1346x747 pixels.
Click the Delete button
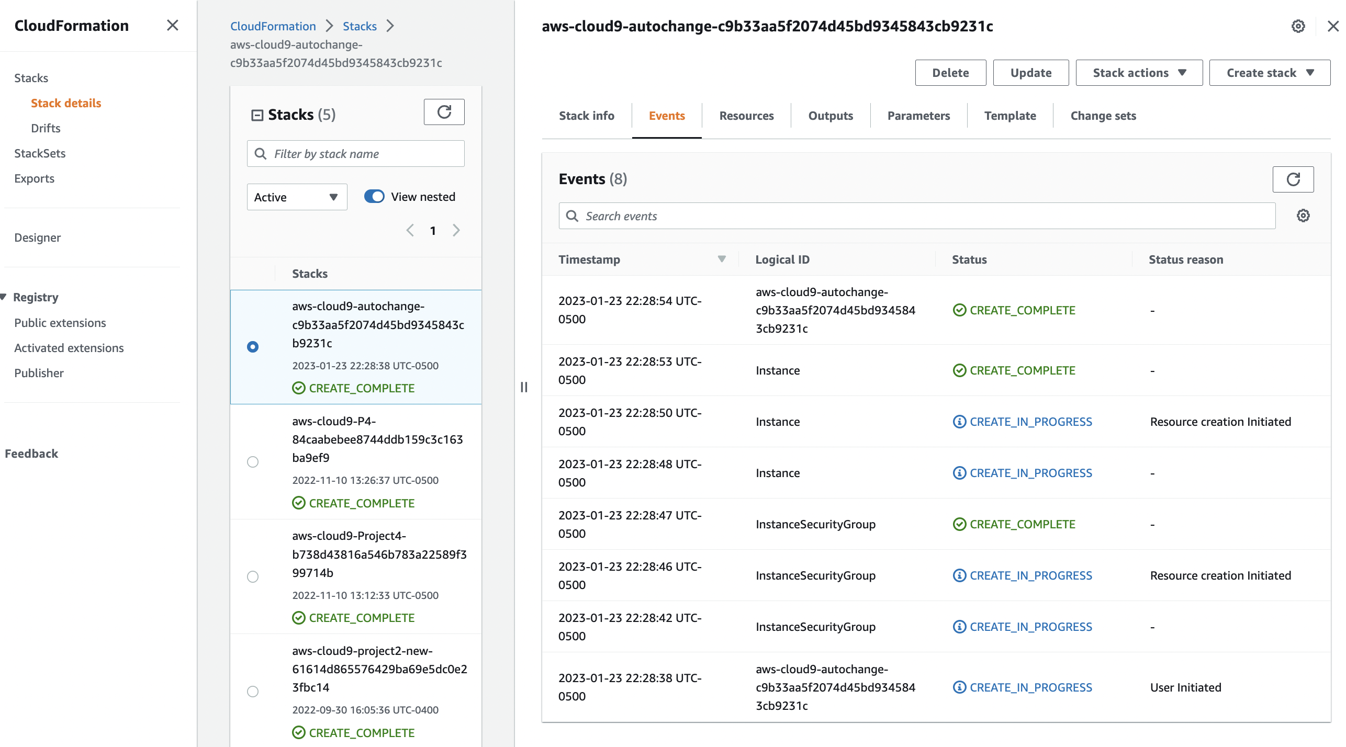pyautogui.click(x=950, y=73)
